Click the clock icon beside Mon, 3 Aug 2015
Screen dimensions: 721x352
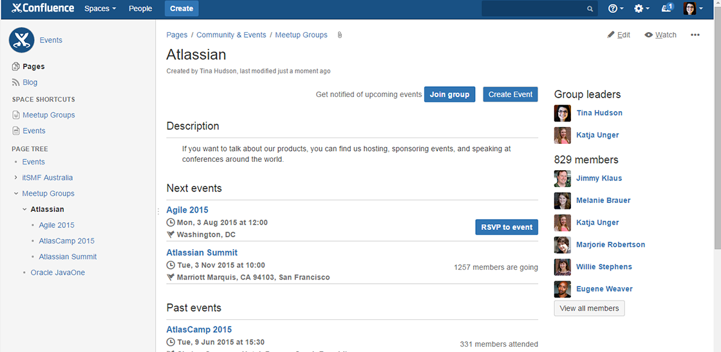171,223
